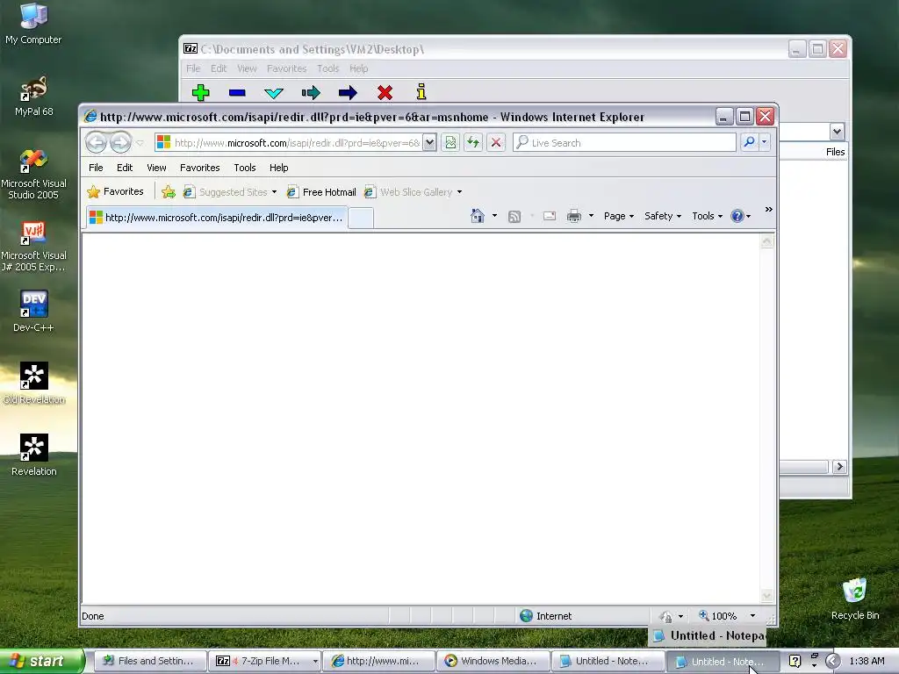Click the Home icon in IE command bar

477,216
